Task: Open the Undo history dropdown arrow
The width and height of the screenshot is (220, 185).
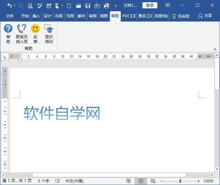Action: (x=15, y=6)
